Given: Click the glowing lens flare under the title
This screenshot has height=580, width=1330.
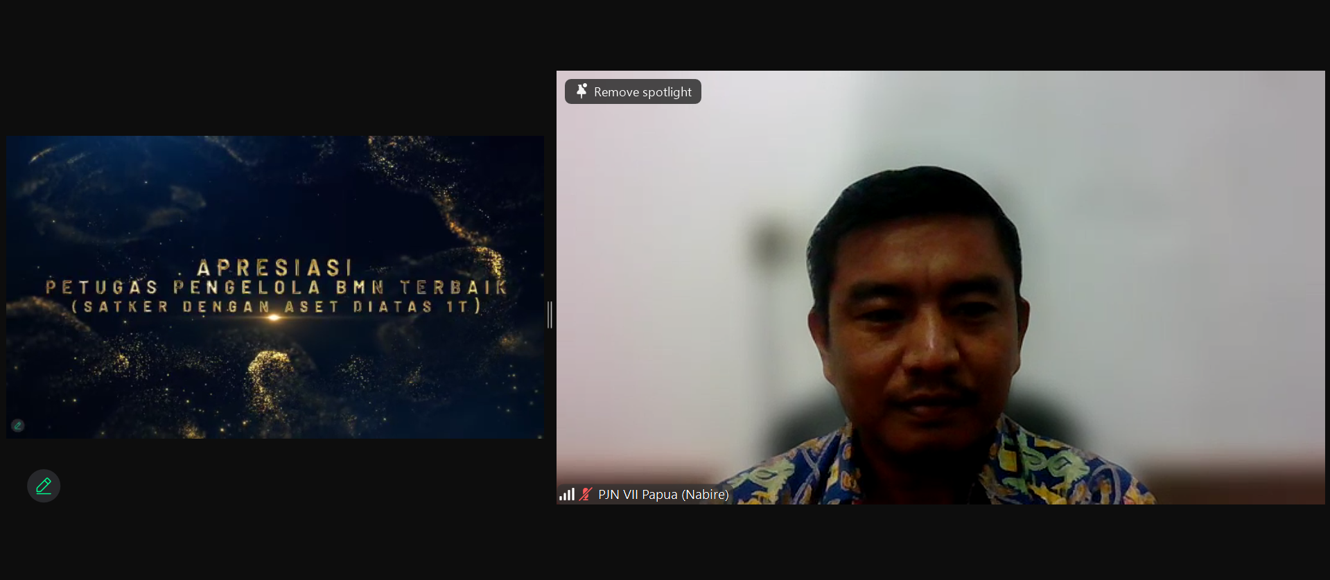Looking at the screenshot, I should tap(274, 318).
